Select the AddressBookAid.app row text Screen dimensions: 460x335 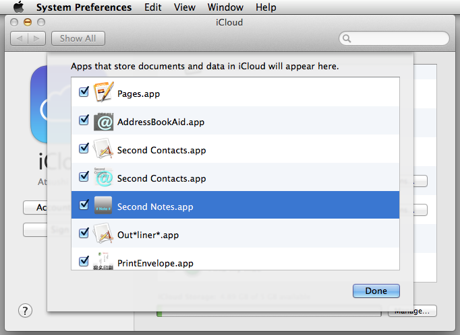[161, 122]
